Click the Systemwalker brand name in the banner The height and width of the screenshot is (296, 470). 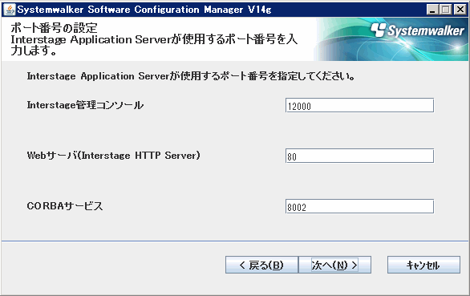(426, 30)
